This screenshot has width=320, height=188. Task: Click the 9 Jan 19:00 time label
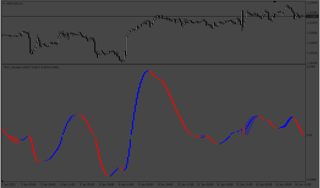coord(166,185)
